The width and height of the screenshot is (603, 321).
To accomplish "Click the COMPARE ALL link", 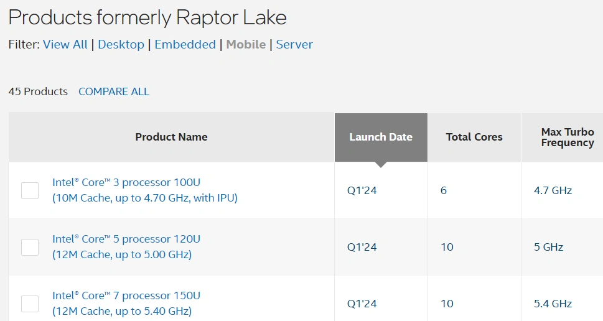I will click(114, 91).
